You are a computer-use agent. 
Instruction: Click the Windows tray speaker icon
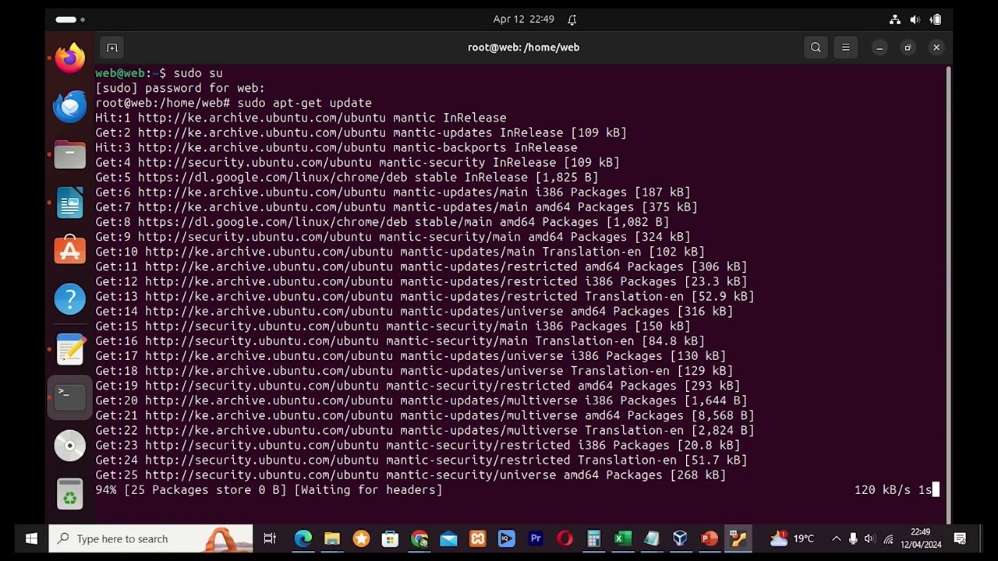tap(870, 538)
